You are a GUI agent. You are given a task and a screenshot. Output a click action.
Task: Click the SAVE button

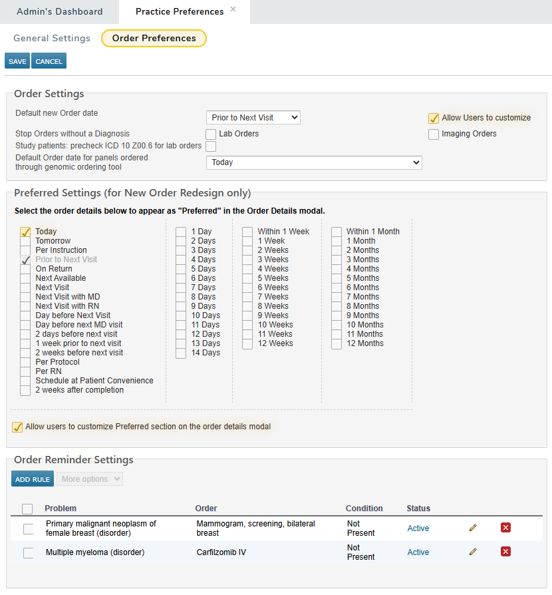click(17, 61)
